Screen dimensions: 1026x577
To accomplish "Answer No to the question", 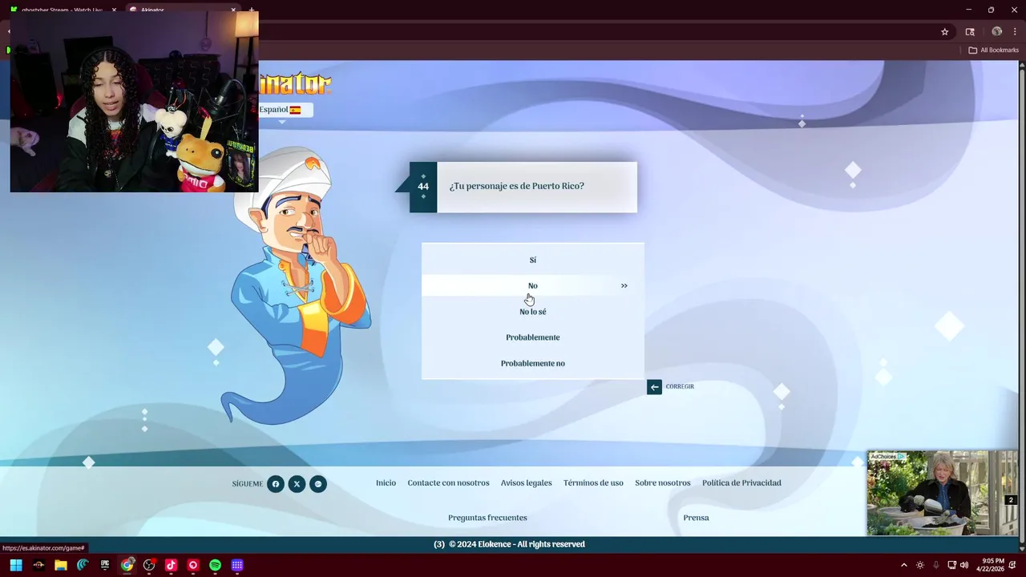I will click(x=532, y=285).
